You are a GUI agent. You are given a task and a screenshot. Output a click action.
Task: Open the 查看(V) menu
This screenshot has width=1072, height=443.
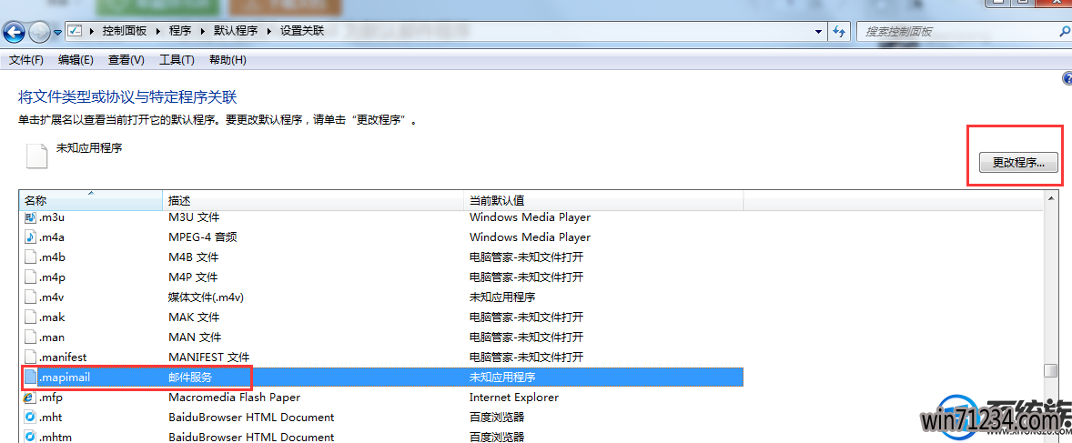point(126,60)
